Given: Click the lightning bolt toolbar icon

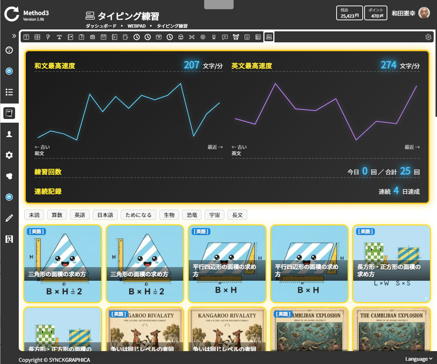Looking at the screenshot, I should (48, 37).
